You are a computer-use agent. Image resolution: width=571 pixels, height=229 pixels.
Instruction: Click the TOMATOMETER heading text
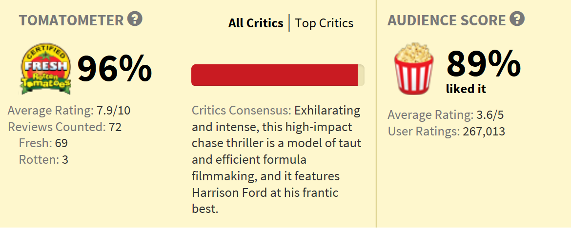71,20
